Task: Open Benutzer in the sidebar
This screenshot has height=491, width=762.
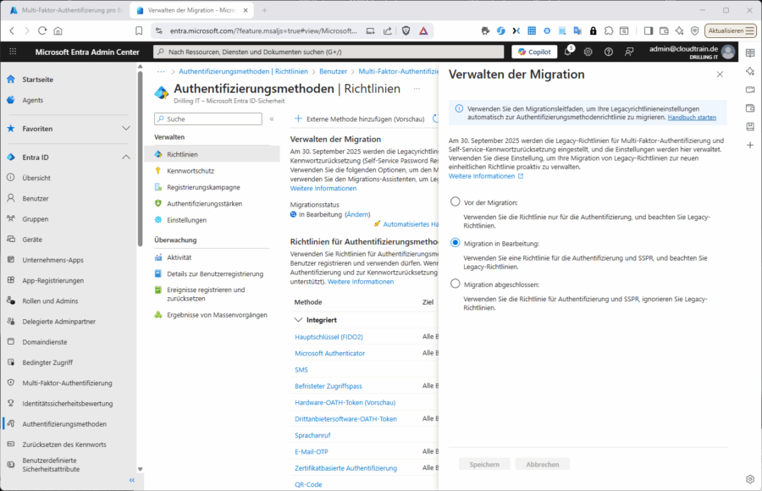Action: pyautogui.click(x=36, y=198)
